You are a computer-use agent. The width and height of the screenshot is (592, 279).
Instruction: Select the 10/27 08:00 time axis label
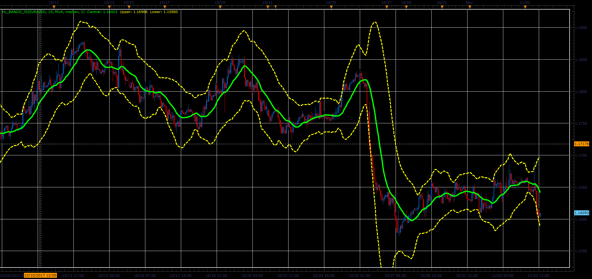click(x=395, y=276)
